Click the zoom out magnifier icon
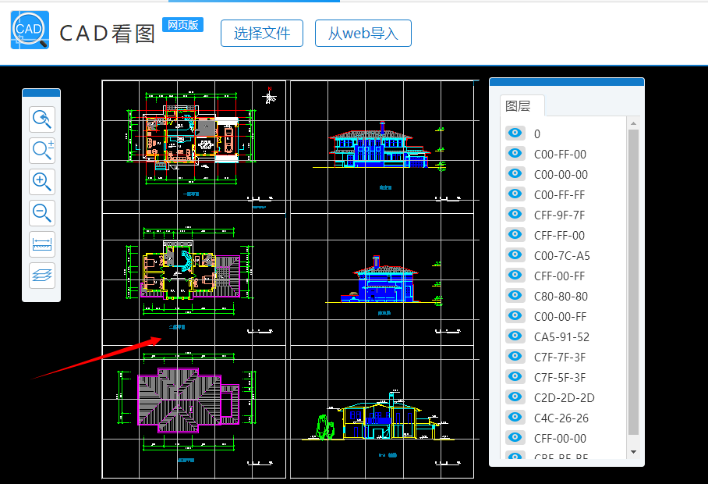 (x=42, y=212)
